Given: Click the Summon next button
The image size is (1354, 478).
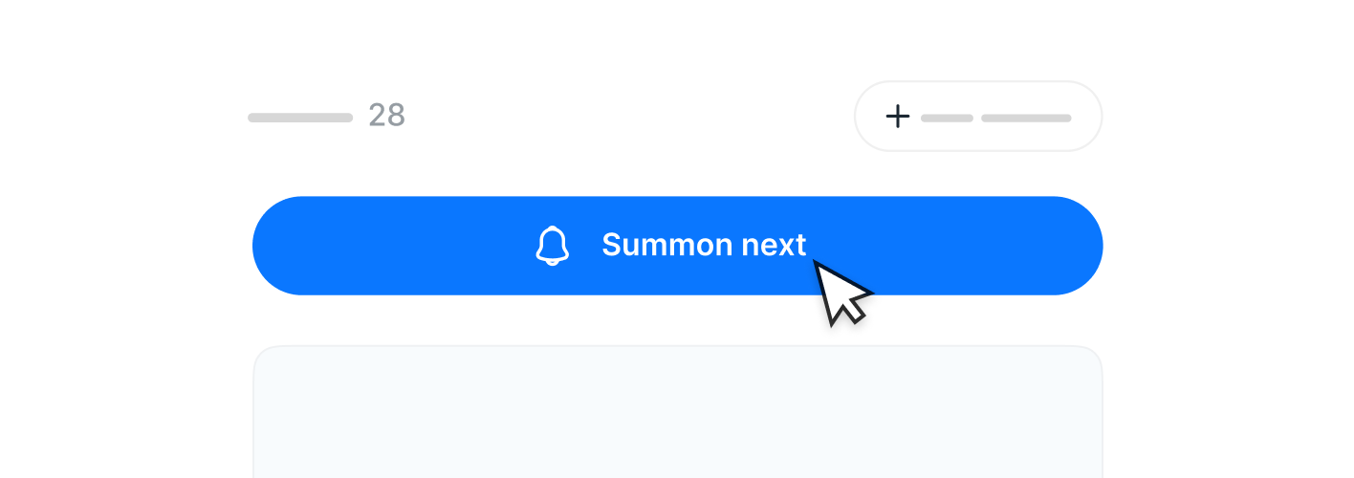Looking at the screenshot, I should pos(677,246).
